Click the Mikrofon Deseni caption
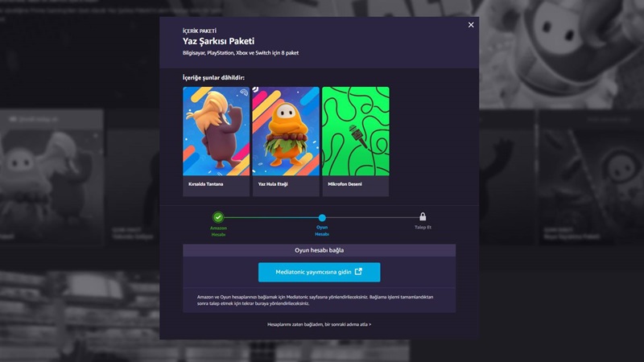Viewport: 644px width, 362px height. (345, 184)
